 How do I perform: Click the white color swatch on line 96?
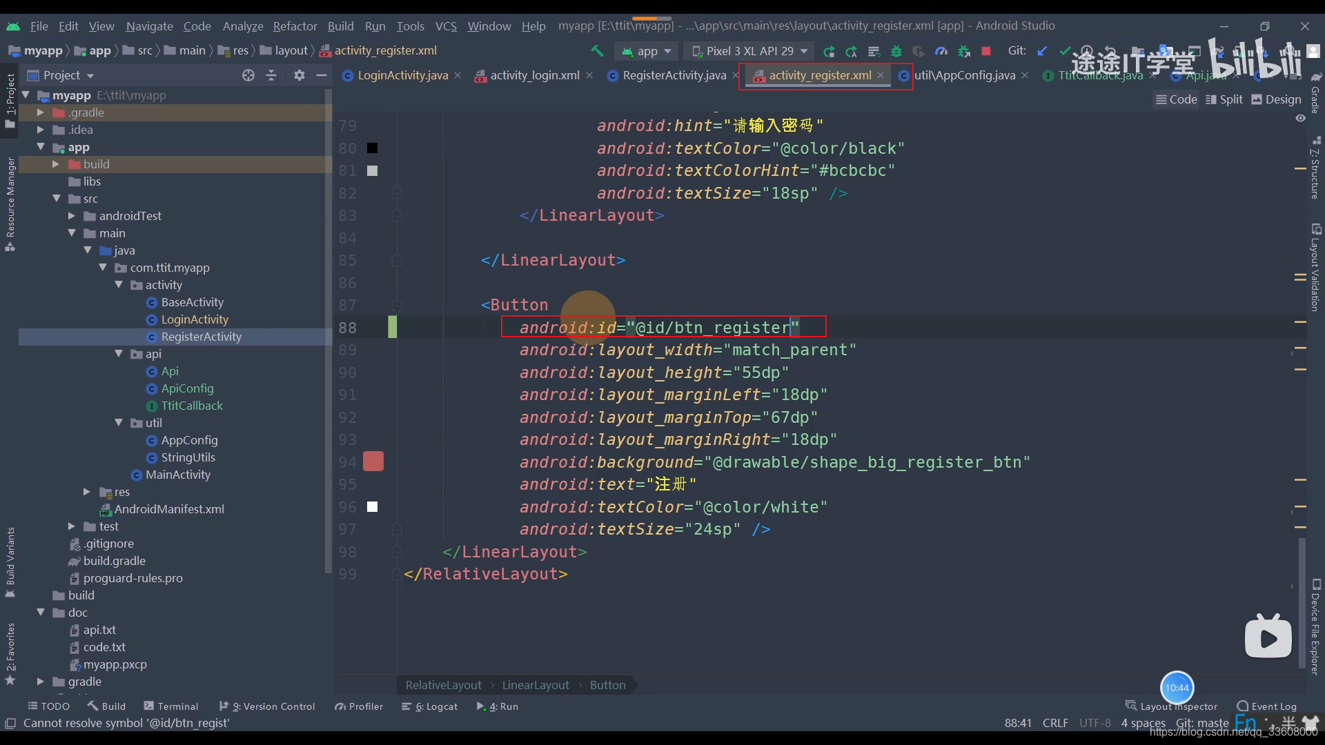pyautogui.click(x=373, y=507)
